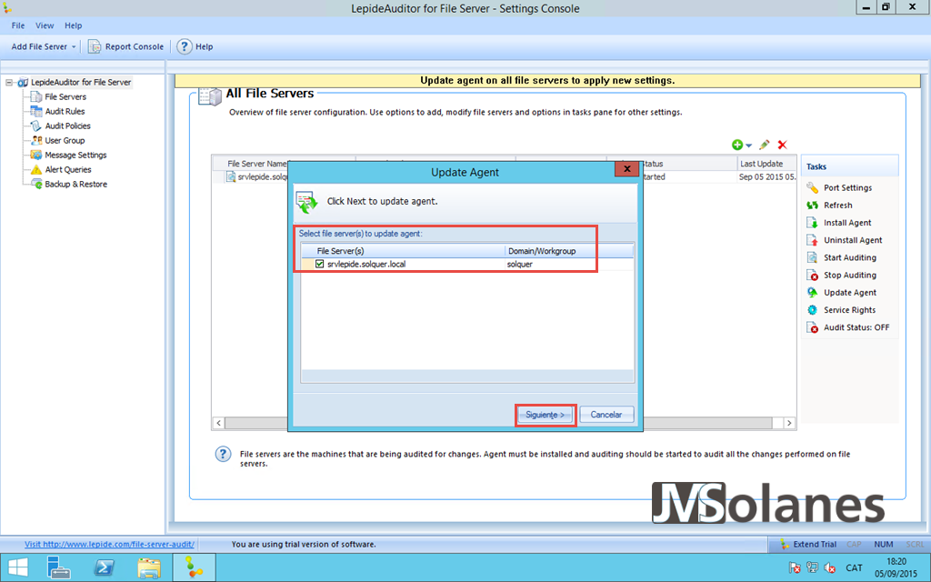The height and width of the screenshot is (582, 931).
Task: Click network tray icon in system tray
Action: click(812, 567)
